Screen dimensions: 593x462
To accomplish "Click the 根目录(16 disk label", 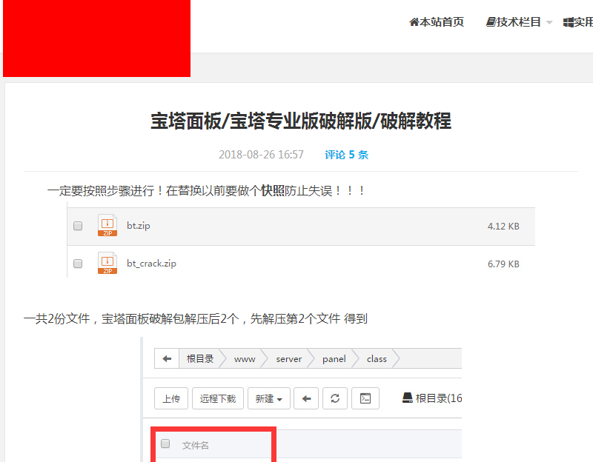I will [438, 398].
